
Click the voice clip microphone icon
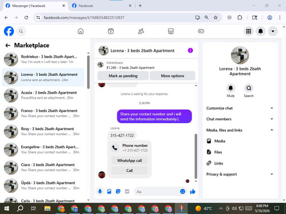click(100, 191)
